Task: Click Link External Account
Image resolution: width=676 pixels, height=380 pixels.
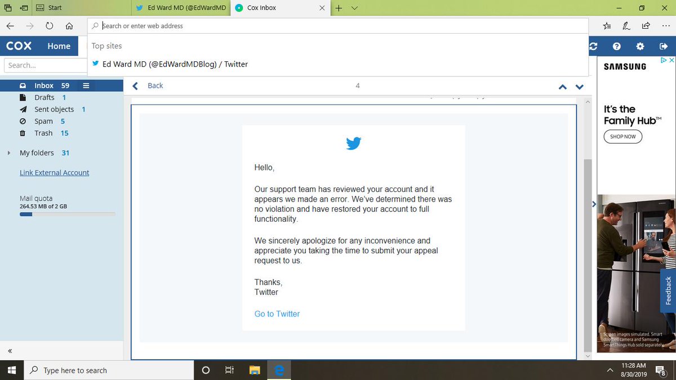Action: coord(54,173)
